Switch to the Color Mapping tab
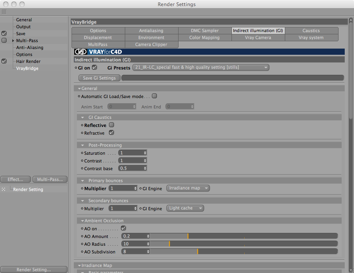The height and width of the screenshot is (273, 354). pyautogui.click(x=204, y=38)
